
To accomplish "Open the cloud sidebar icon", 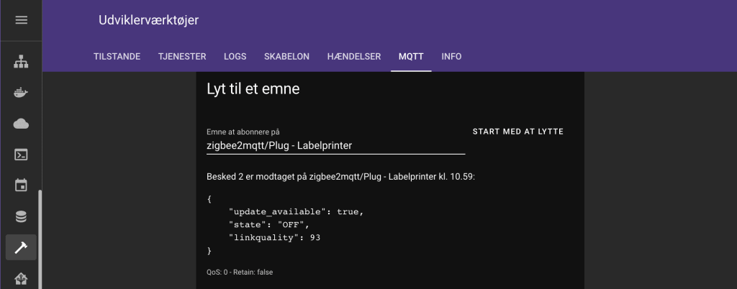I will click(x=21, y=124).
